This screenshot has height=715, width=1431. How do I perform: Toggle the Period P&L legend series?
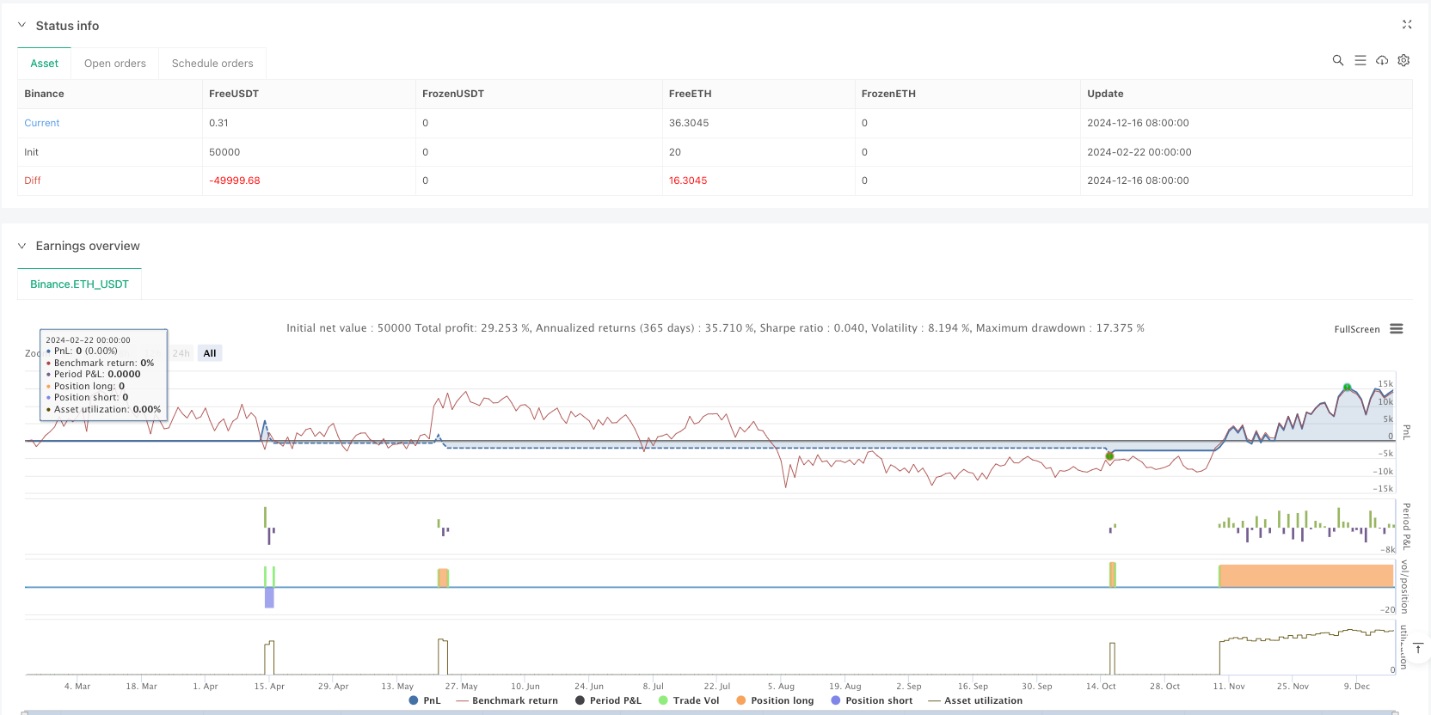pos(609,700)
